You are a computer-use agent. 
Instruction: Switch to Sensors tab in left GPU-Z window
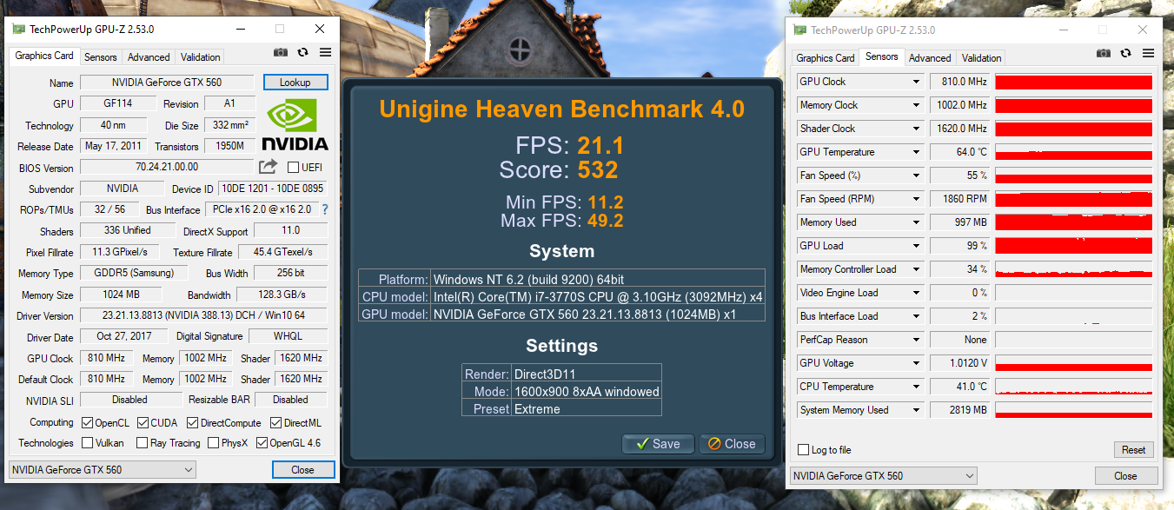101,57
